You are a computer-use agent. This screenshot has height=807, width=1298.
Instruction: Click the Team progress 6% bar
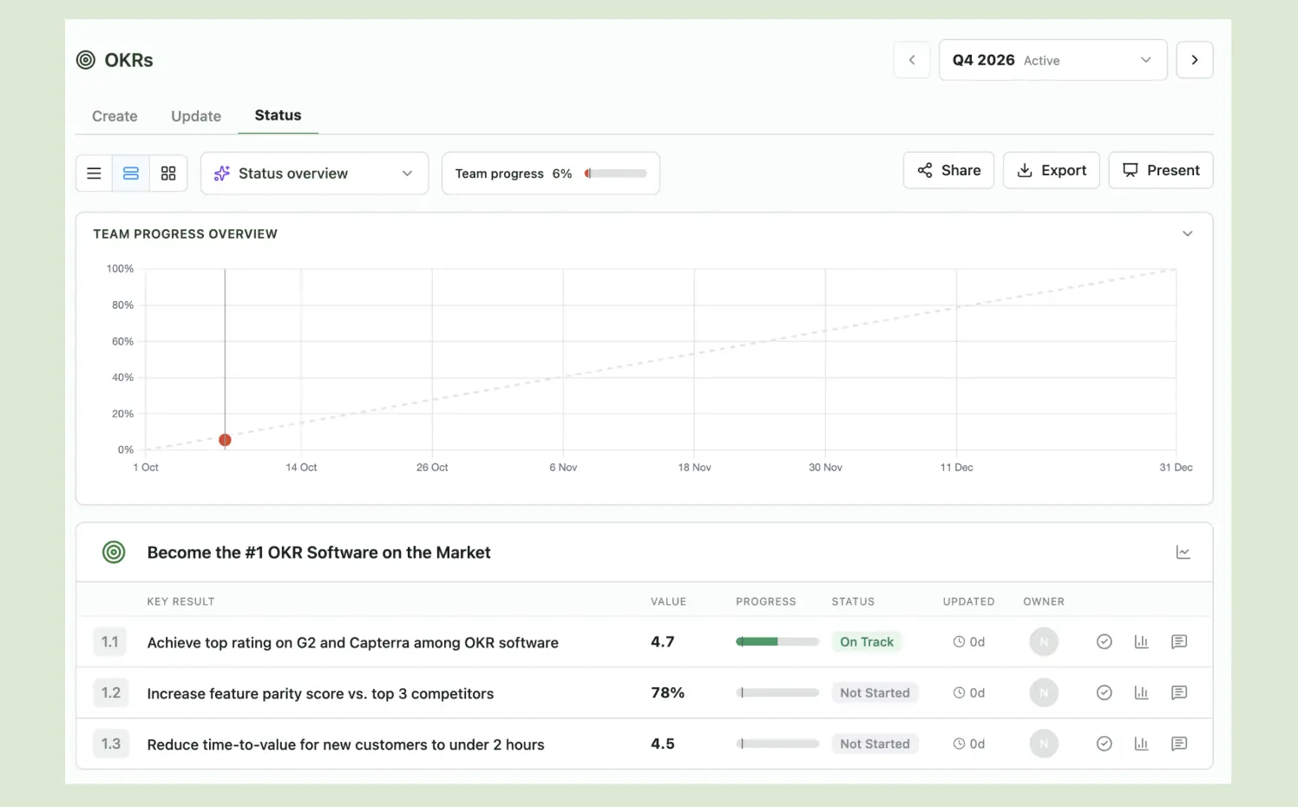point(551,174)
